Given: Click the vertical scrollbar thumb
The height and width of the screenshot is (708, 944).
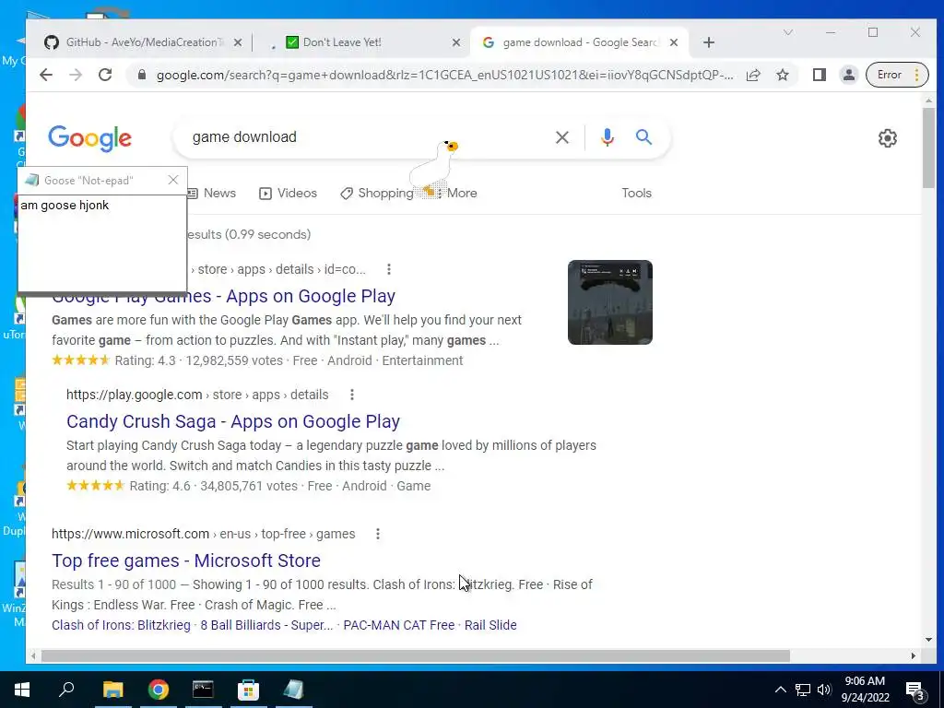Looking at the screenshot, I should pyautogui.click(x=928, y=147).
